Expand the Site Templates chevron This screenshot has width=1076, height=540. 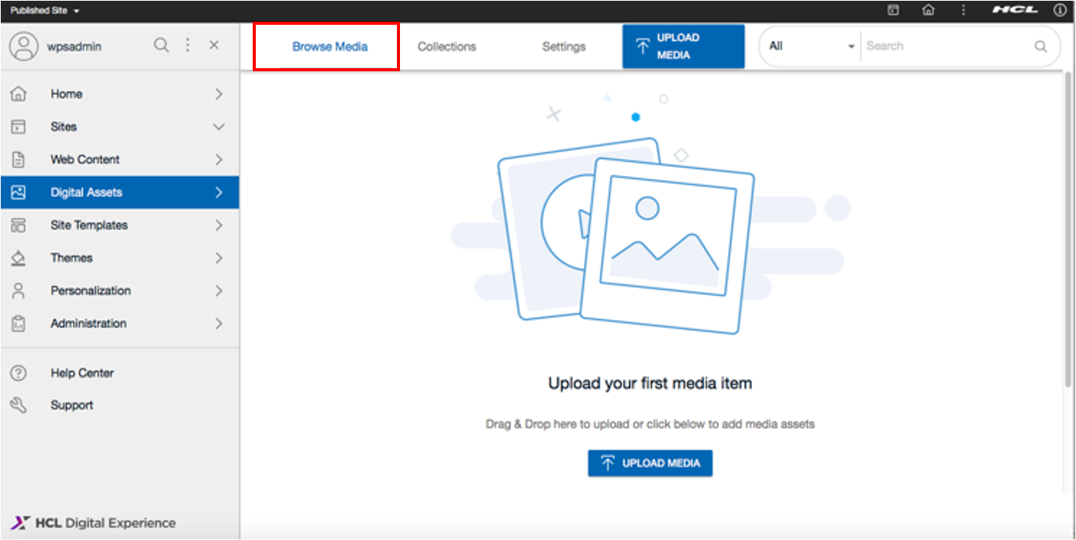pos(219,225)
